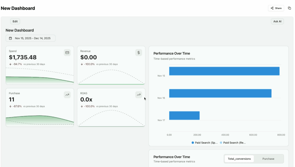Click the calendar icon in date range picker
Image resolution: width=295 pixels, height=167 pixels.
(10, 38)
